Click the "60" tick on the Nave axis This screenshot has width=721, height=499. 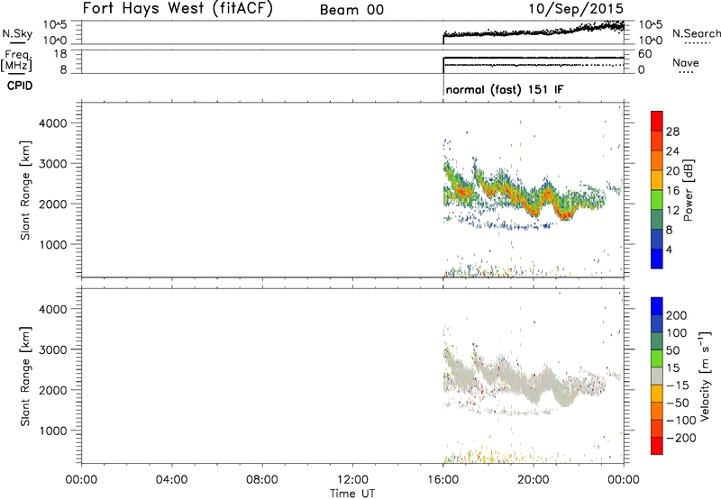pyautogui.click(x=645, y=54)
